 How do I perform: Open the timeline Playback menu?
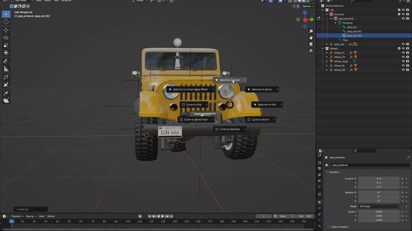point(17,216)
